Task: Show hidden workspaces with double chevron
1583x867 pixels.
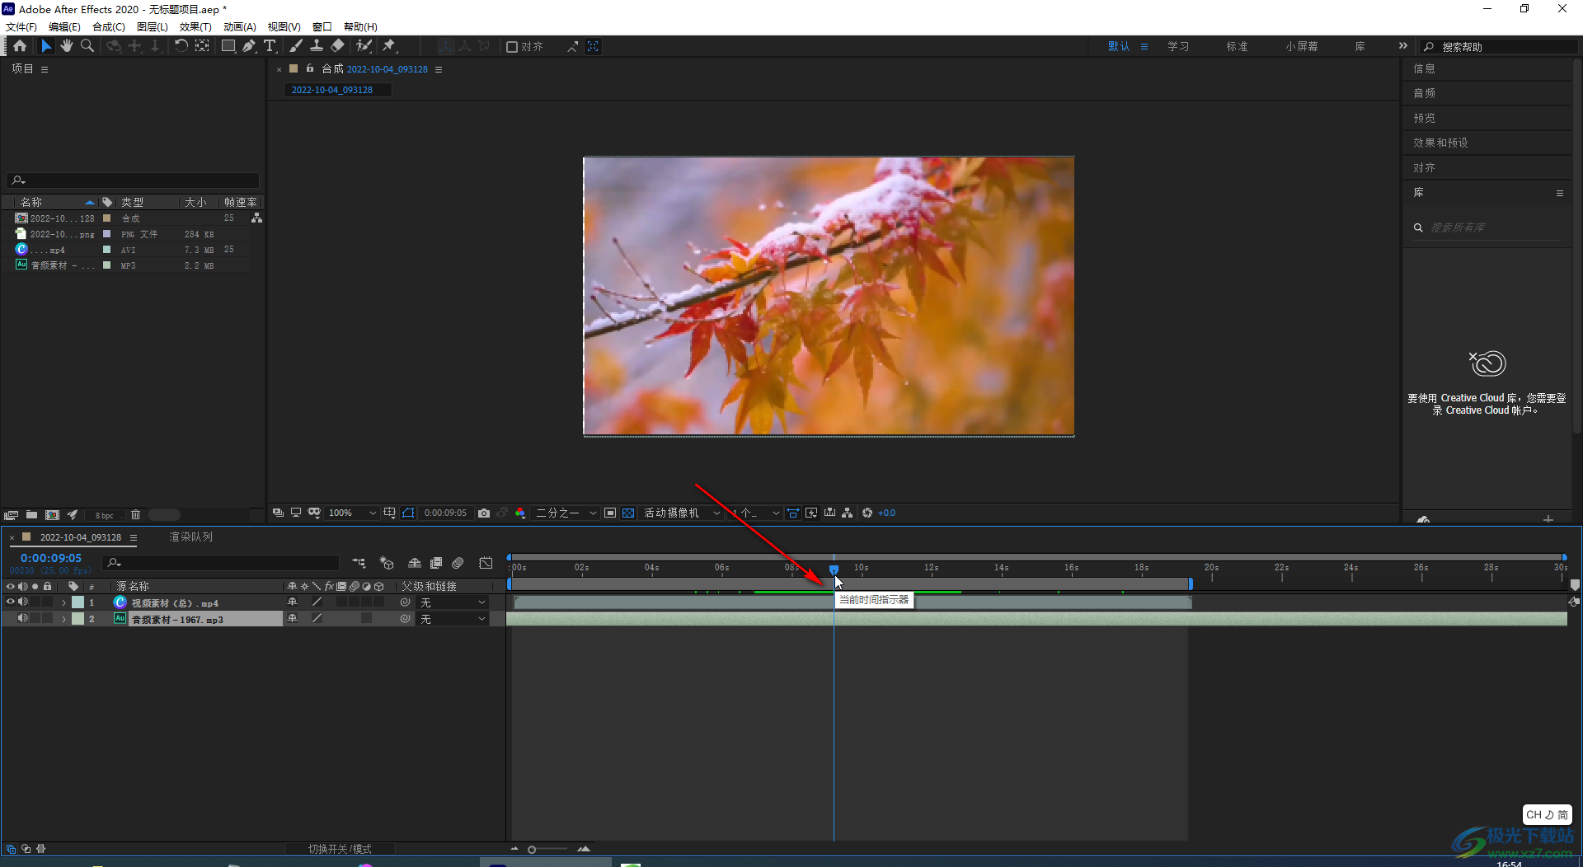Action: [1402, 46]
